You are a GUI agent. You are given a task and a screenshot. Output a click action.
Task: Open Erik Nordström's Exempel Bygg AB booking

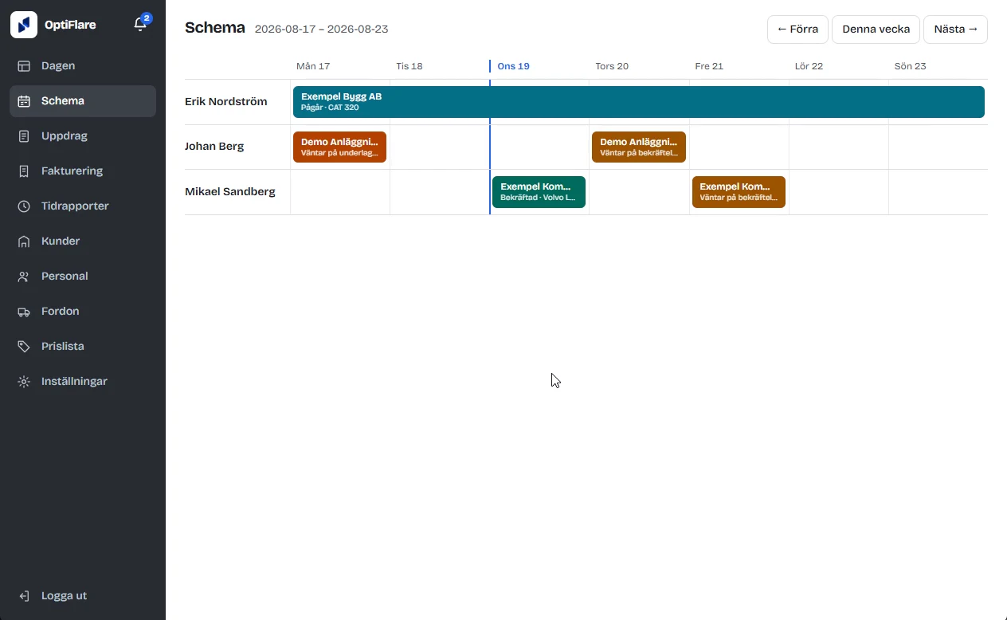pos(639,102)
